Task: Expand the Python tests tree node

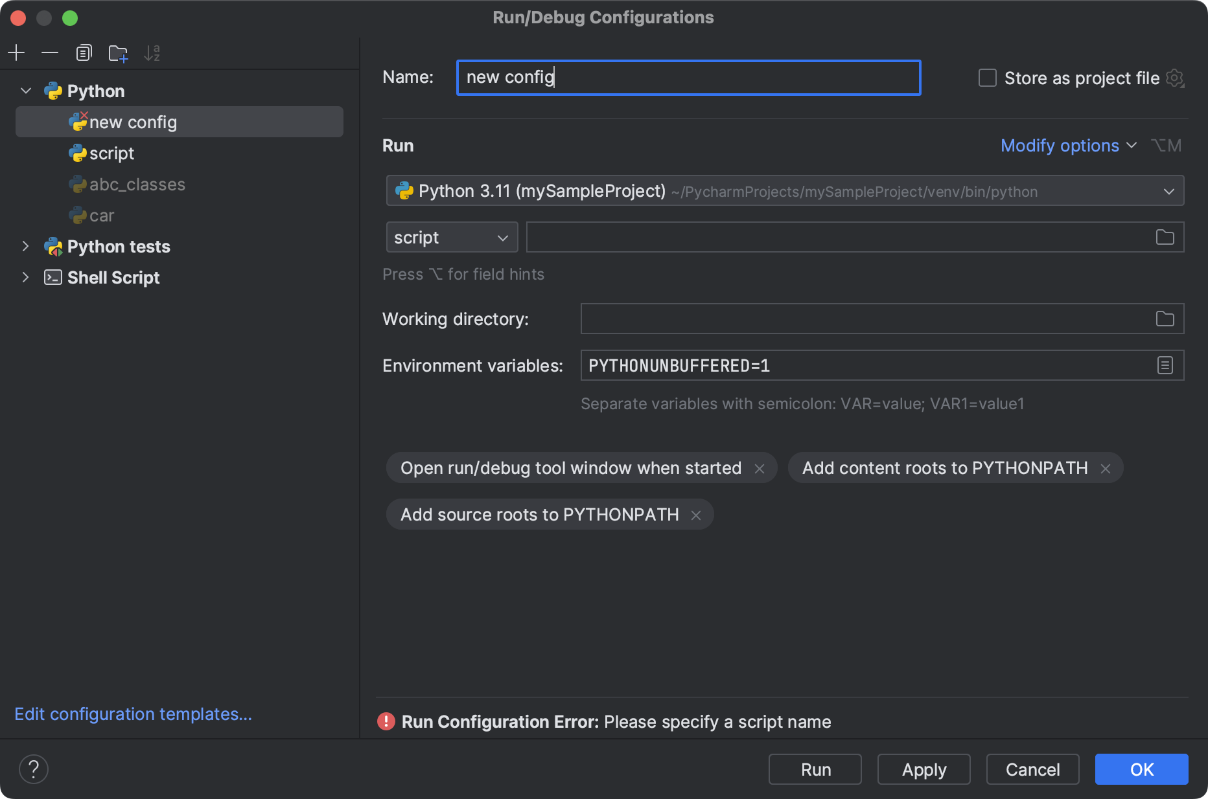Action: (x=25, y=246)
